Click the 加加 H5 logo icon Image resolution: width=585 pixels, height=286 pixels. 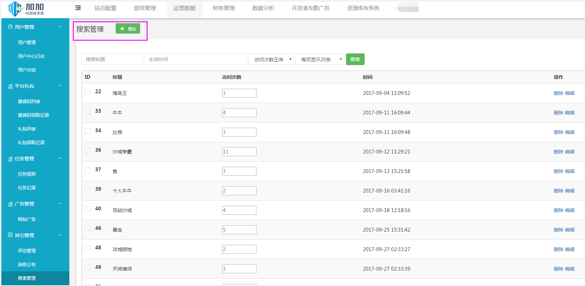15,9
